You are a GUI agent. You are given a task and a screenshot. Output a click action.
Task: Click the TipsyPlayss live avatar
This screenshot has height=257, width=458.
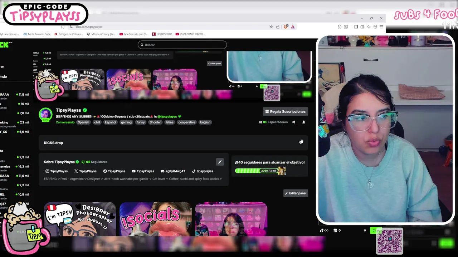[x=45, y=115]
